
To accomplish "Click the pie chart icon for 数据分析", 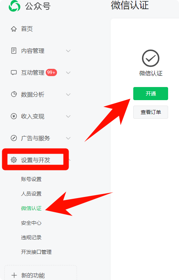I will (x=14, y=94).
